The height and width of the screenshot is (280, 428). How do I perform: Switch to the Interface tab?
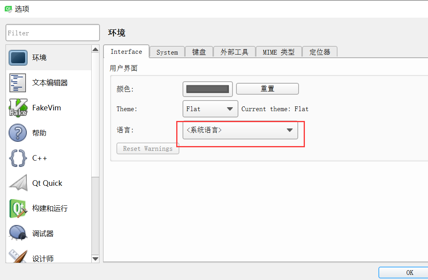click(126, 51)
